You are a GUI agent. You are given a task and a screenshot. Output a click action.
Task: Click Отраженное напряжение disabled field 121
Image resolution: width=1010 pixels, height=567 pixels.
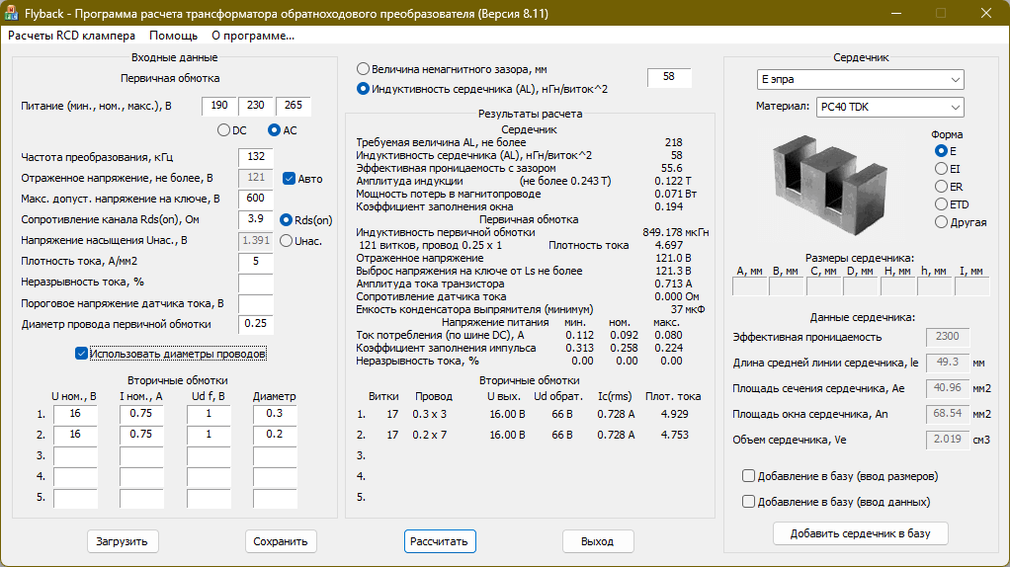click(x=256, y=178)
